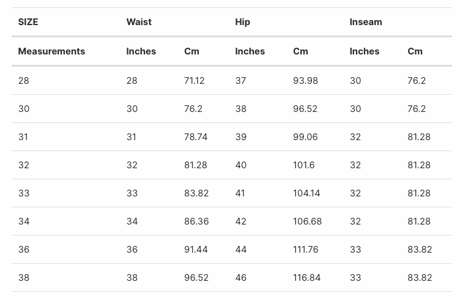Click the 86.36 waist centimeter cell
The image size is (463, 301).
point(196,221)
